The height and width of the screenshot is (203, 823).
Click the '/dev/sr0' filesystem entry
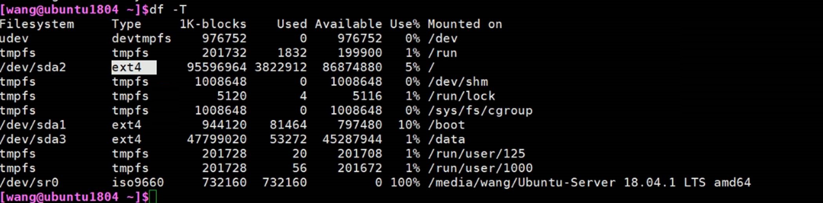tap(29, 182)
